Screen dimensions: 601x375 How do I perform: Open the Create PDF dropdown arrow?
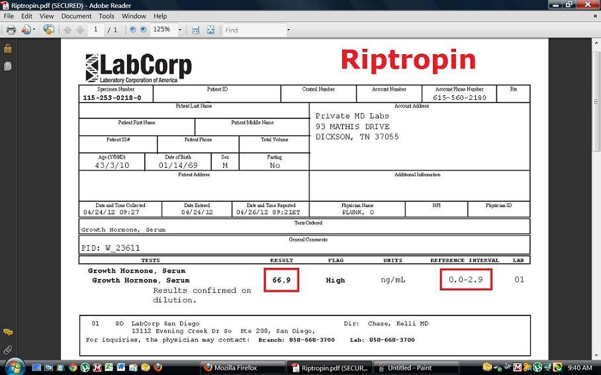pyautogui.click(x=34, y=30)
